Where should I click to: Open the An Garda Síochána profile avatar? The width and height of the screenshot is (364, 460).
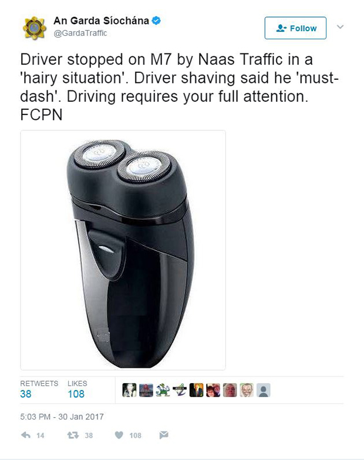(34, 28)
